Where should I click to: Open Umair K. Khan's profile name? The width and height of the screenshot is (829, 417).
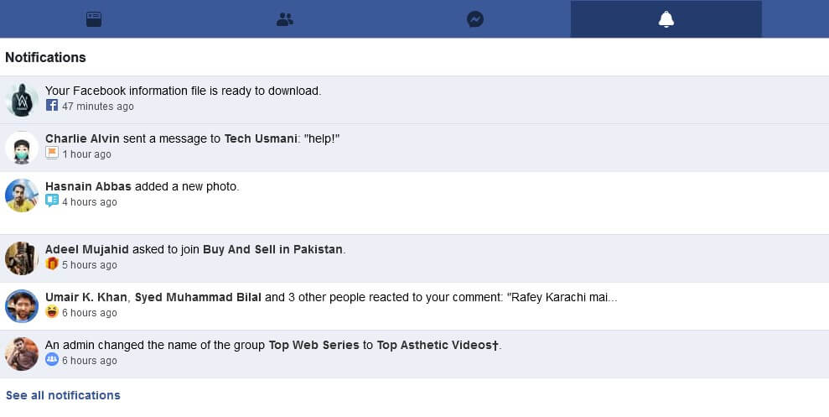pos(86,297)
